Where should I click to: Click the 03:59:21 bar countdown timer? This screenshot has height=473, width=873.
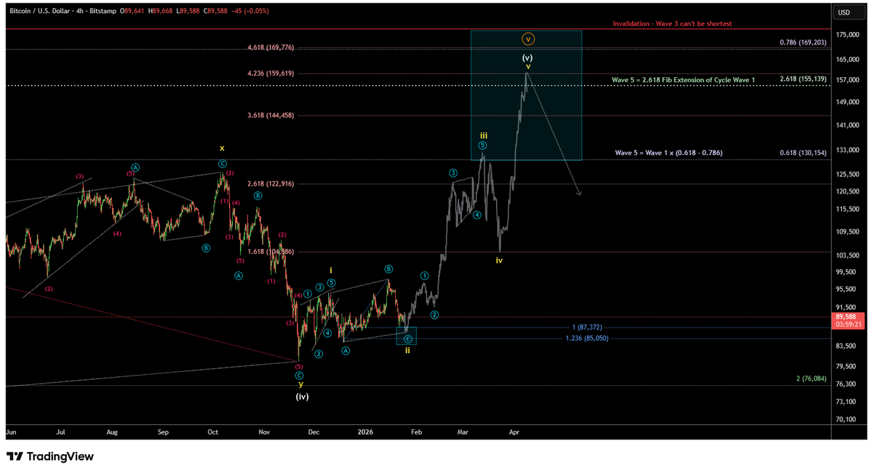pyautogui.click(x=848, y=324)
